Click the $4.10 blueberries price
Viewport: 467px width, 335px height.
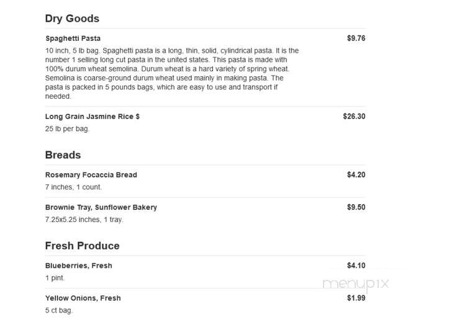356,266
